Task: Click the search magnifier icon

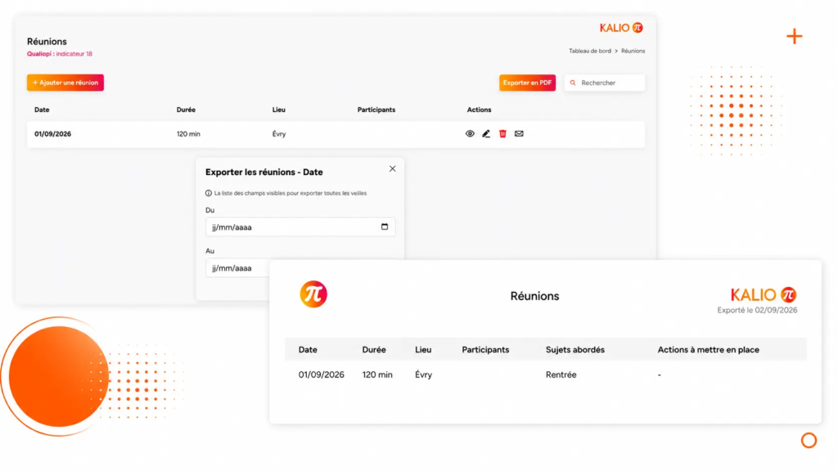Action: click(x=573, y=83)
